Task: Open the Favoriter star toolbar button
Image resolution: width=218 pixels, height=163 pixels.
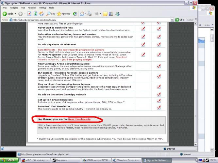Action: click(63, 14)
